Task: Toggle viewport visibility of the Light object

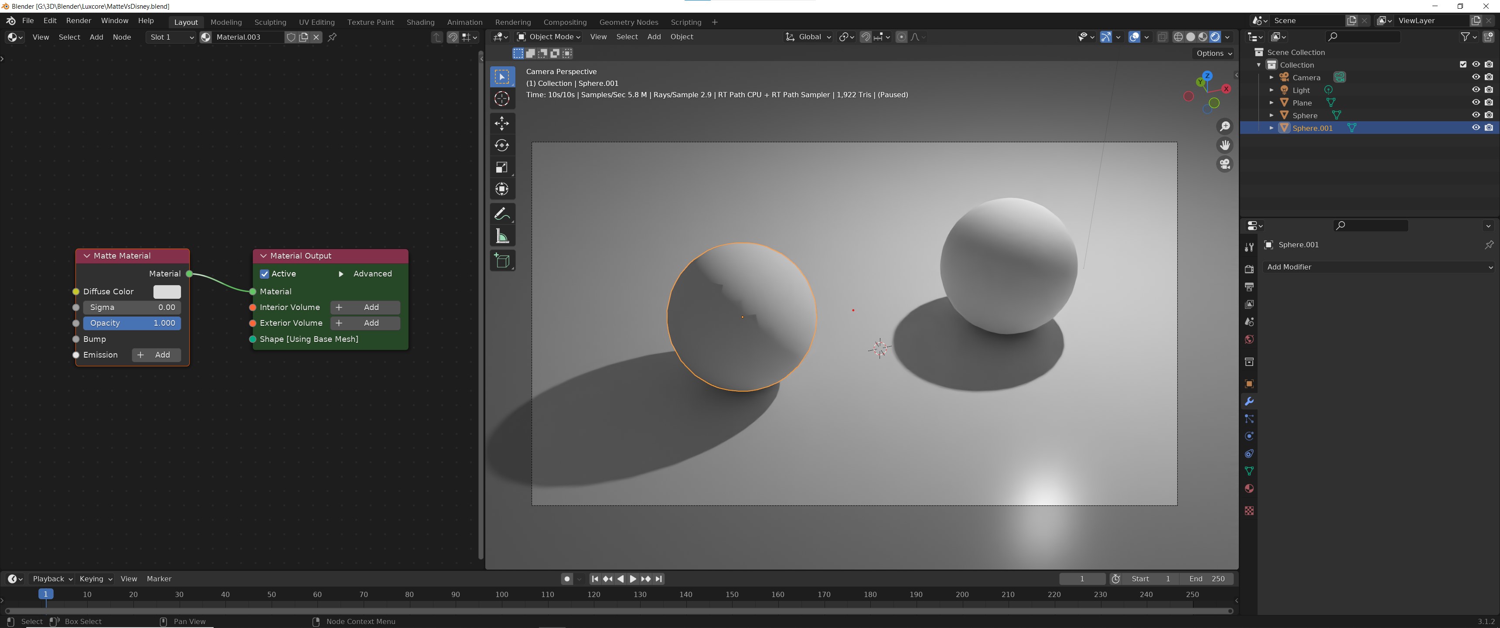Action: [1476, 90]
